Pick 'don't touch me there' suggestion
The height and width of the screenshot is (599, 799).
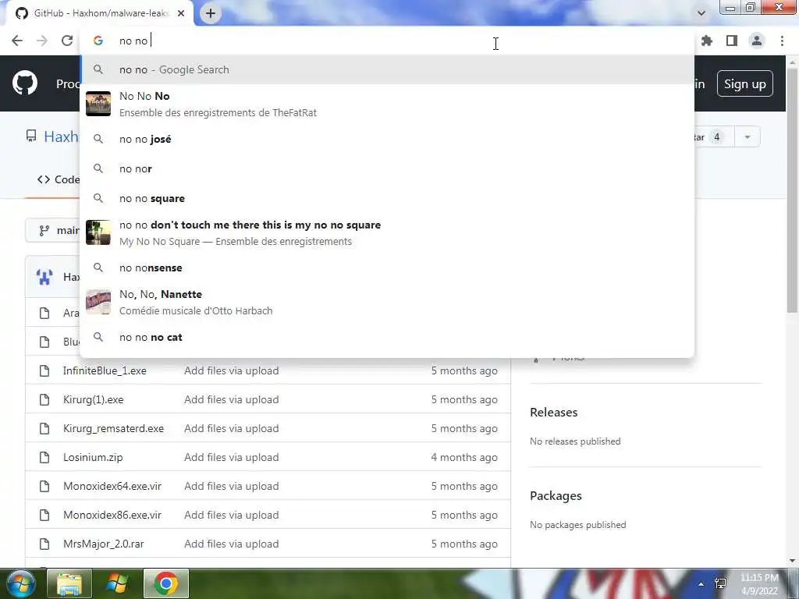coord(387,232)
